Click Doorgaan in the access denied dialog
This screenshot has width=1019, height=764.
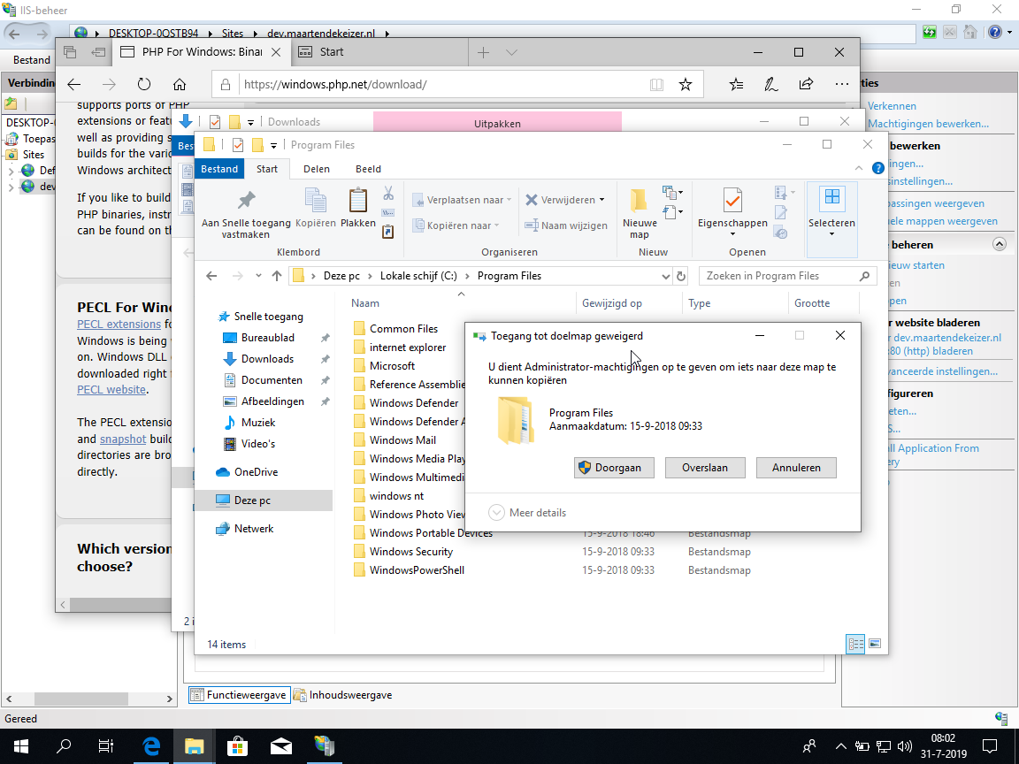pos(614,468)
